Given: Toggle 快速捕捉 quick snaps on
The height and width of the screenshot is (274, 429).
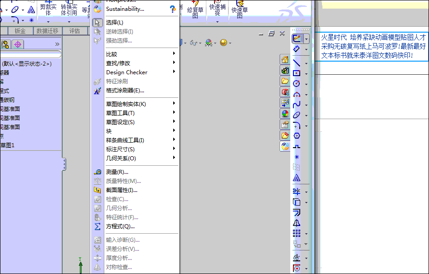Looking at the screenshot, I should [x=217, y=9].
